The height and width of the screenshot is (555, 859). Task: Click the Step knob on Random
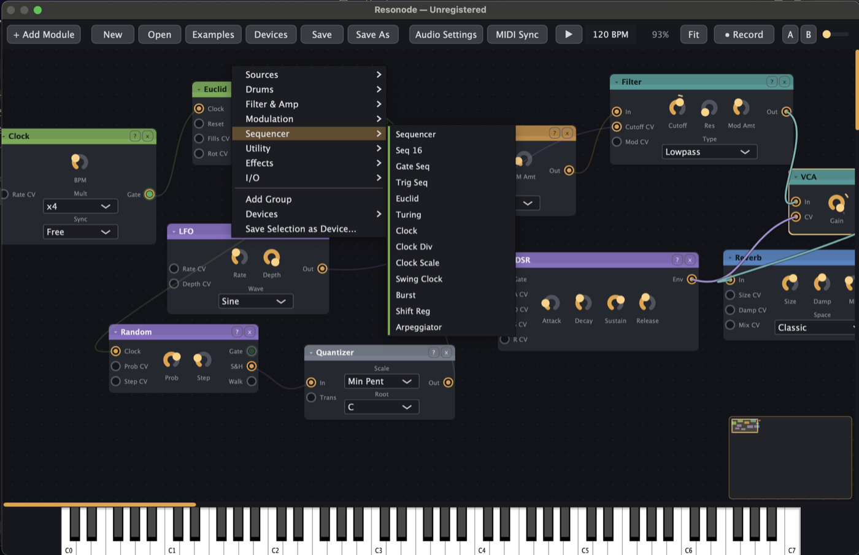click(x=203, y=360)
